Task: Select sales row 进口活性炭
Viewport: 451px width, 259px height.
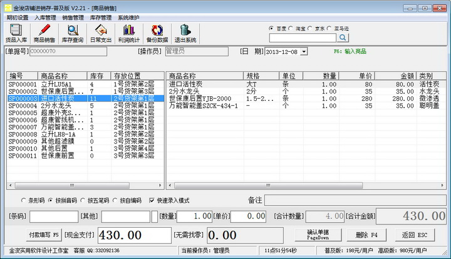Action: [306, 84]
